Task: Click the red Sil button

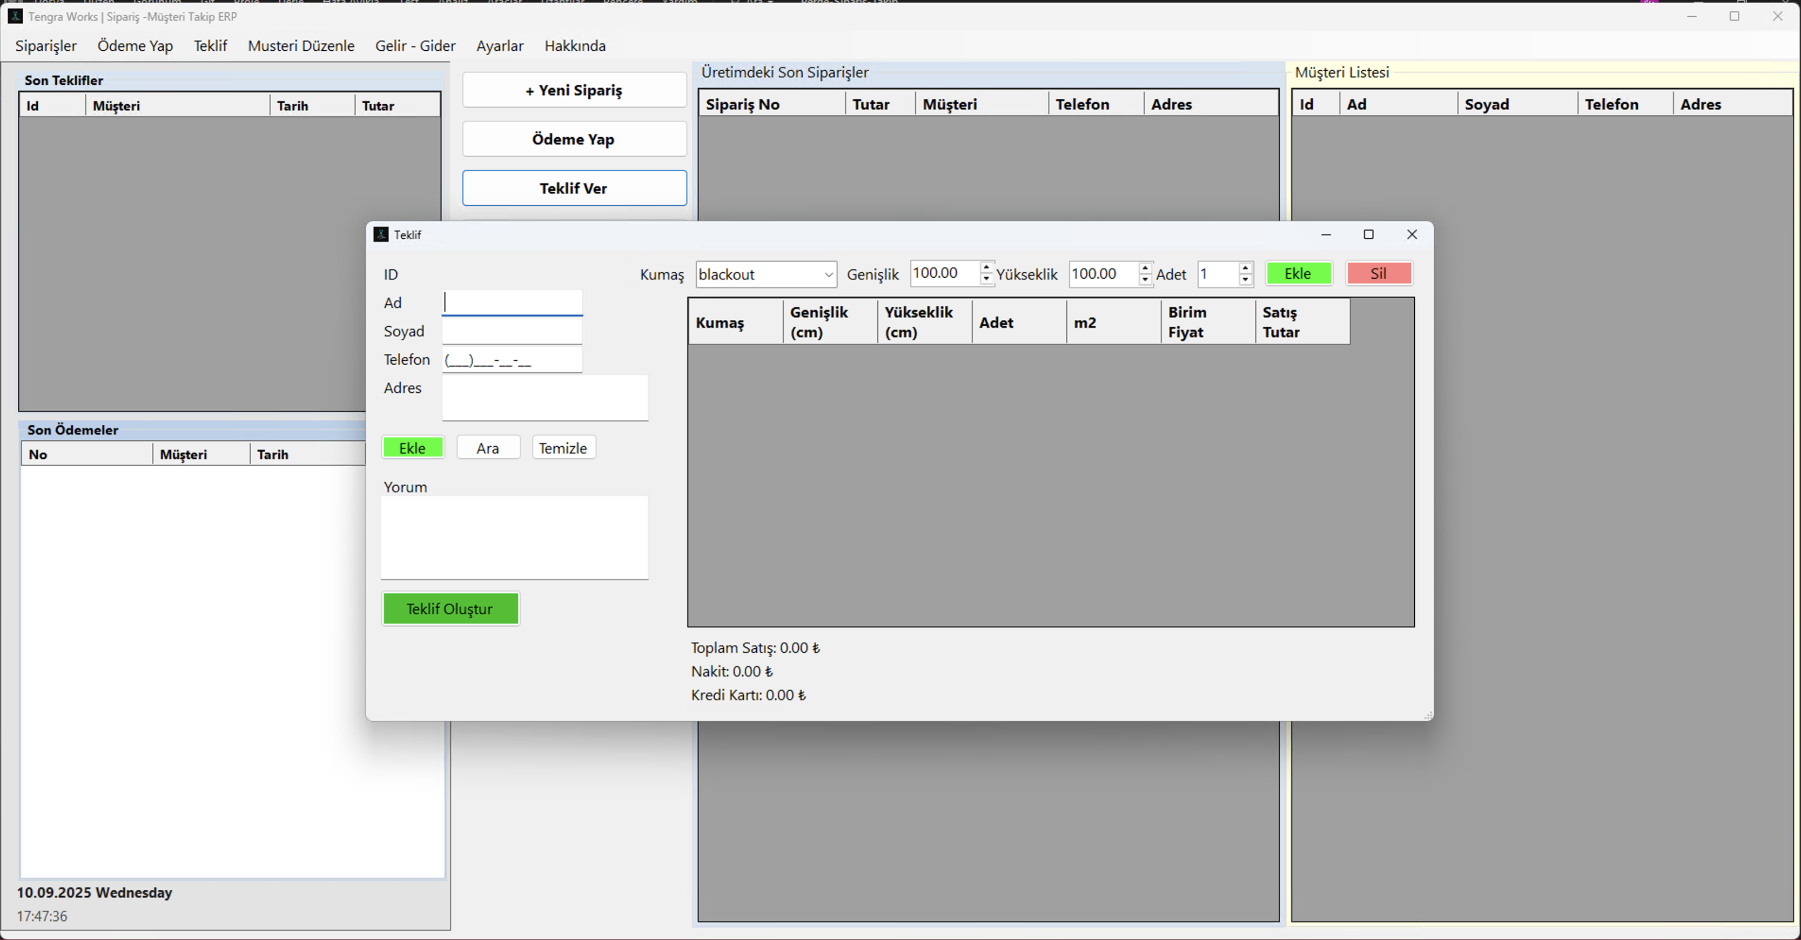Action: [1378, 273]
